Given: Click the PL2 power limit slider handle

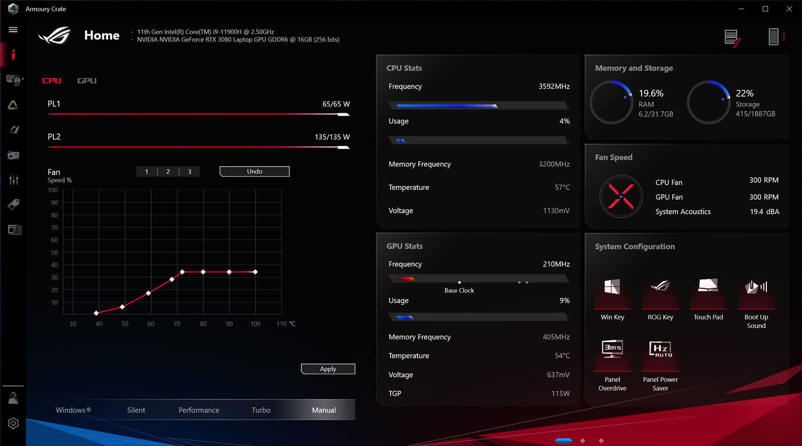Looking at the screenshot, I should [343, 148].
